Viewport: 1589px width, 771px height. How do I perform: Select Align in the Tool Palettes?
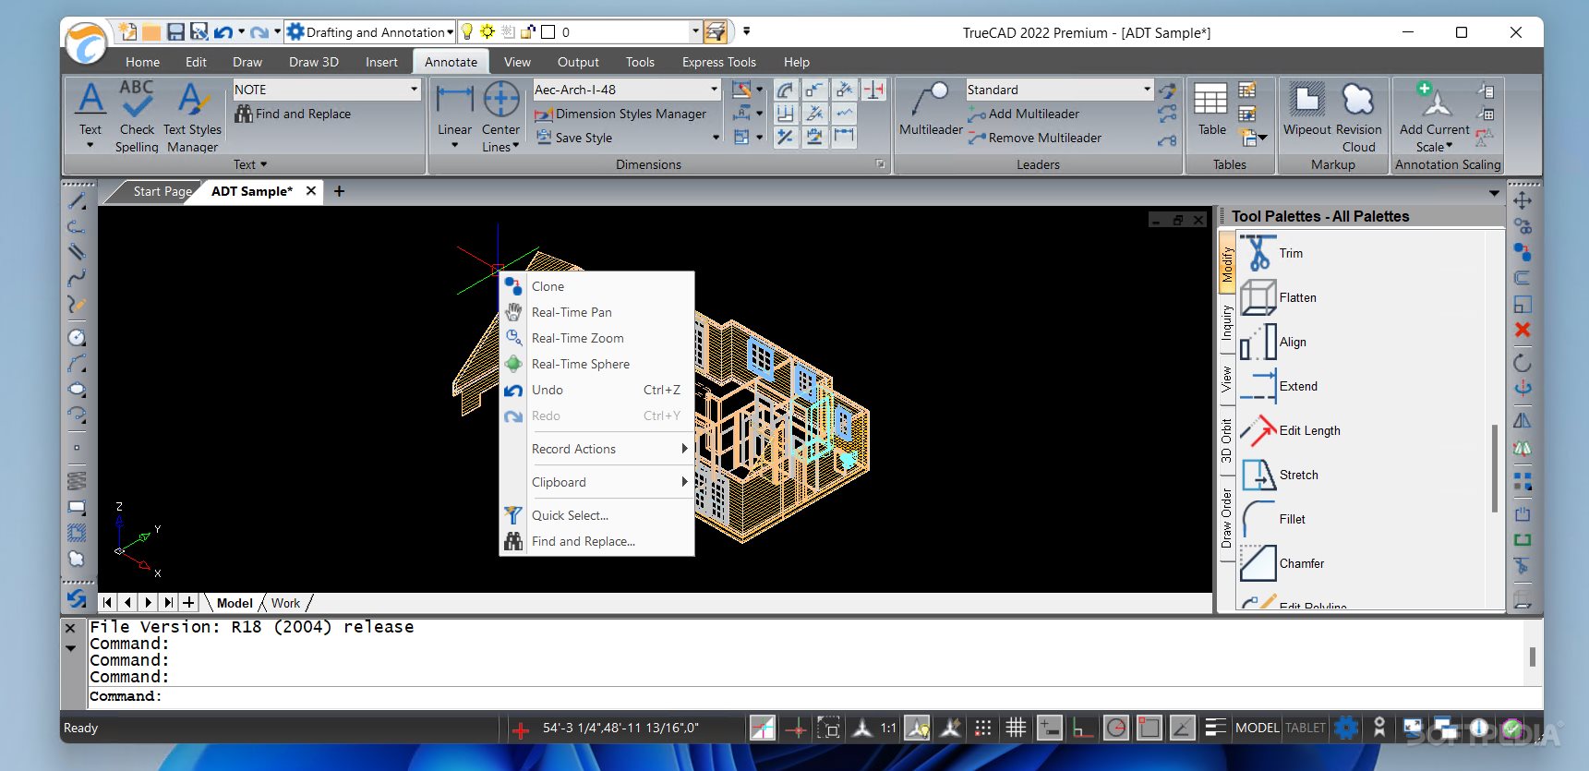tap(1274, 342)
